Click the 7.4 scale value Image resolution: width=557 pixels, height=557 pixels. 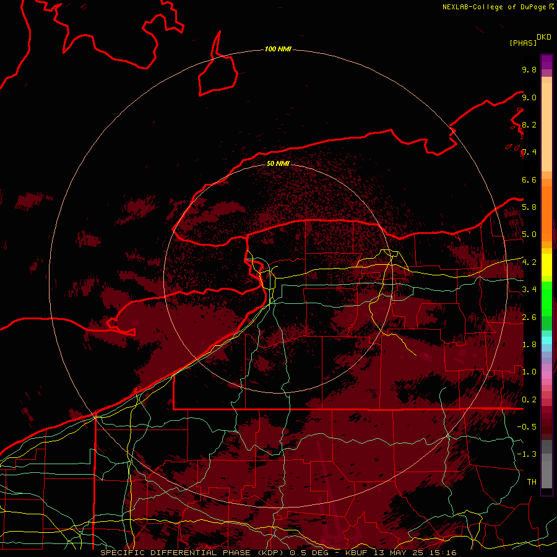(529, 152)
